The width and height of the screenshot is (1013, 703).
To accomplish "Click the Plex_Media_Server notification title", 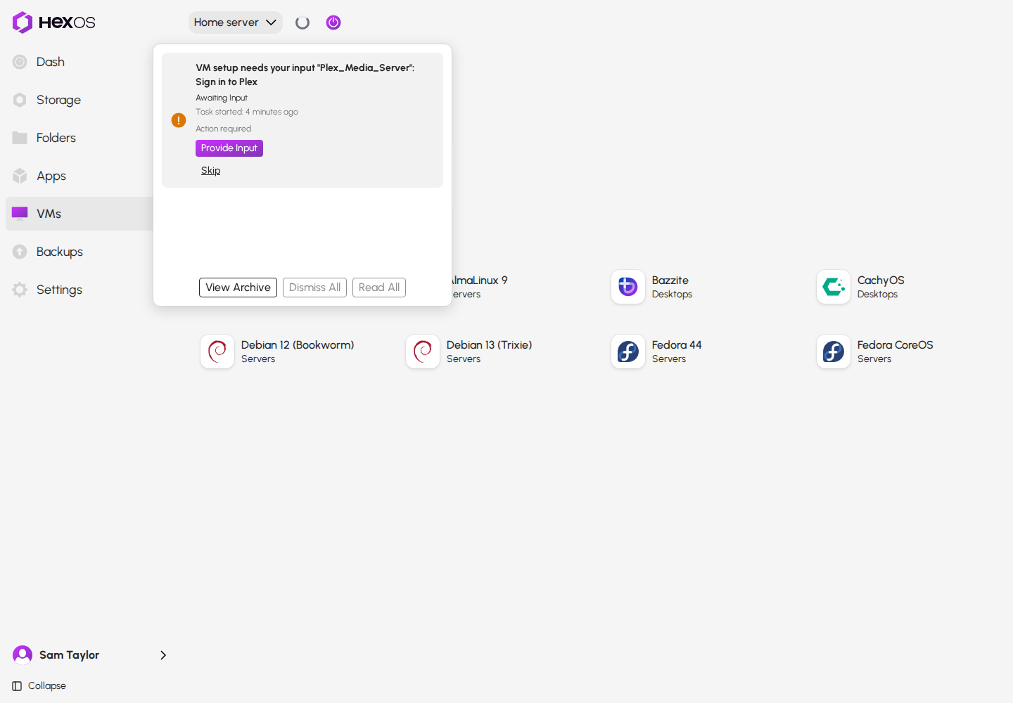I will click(x=305, y=75).
